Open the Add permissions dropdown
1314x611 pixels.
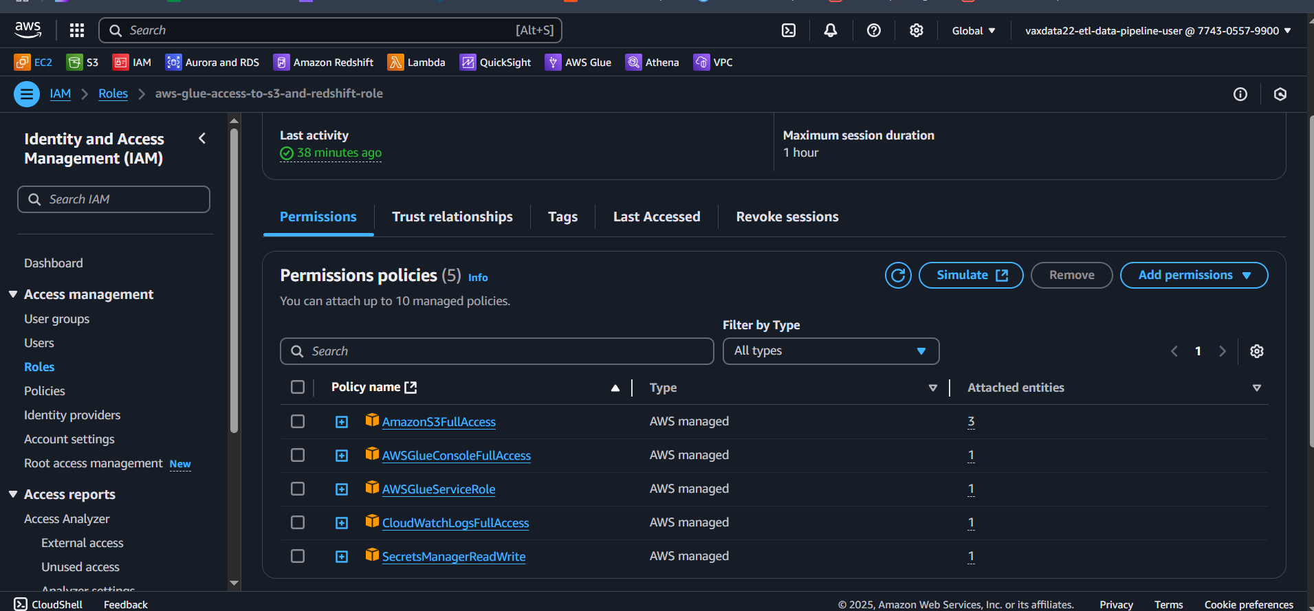click(1194, 276)
